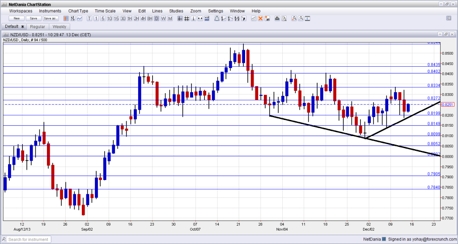Switch to the Weekly workspace tab
Viewport: 458px width, 244px height.
pos(59,26)
